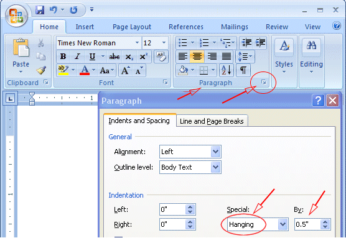Click the Office button orb
Viewport: 346px width, 238px height.
17,16
